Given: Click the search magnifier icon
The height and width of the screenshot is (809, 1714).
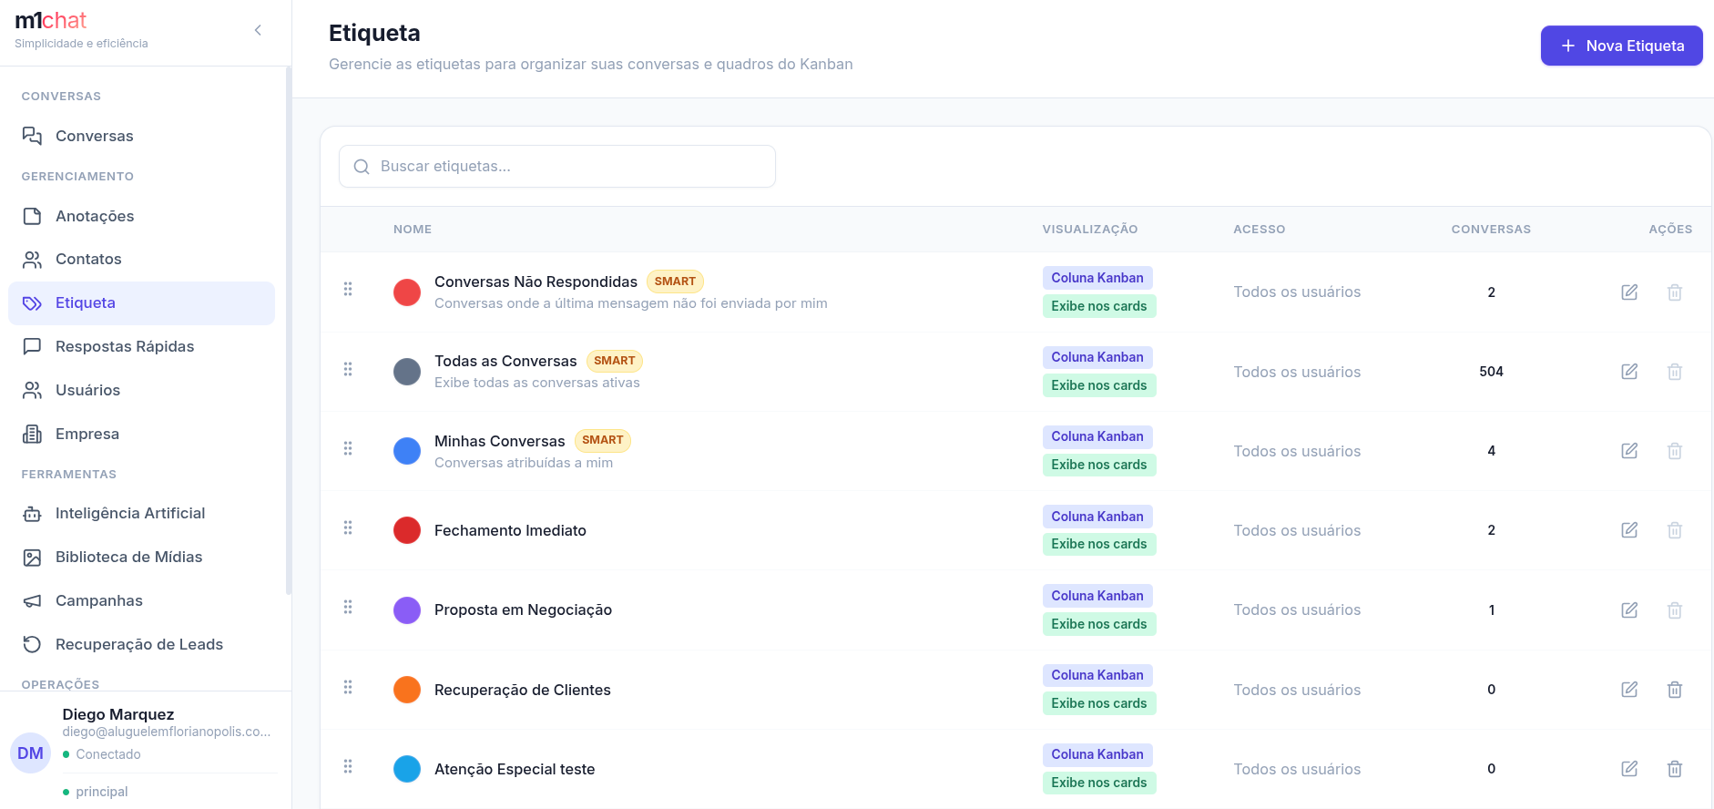Looking at the screenshot, I should (362, 167).
